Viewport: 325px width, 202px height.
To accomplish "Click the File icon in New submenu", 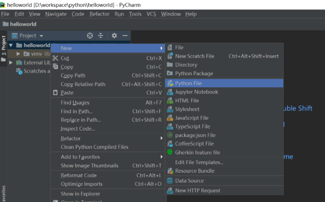I will click(x=170, y=48).
